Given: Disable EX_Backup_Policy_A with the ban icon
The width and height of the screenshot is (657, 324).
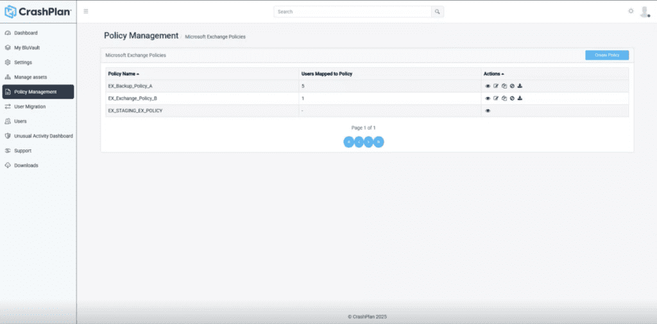Looking at the screenshot, I should 512,86.
